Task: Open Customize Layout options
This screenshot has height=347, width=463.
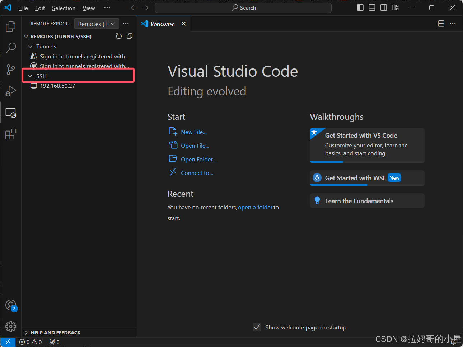Action: pos(396,8)
